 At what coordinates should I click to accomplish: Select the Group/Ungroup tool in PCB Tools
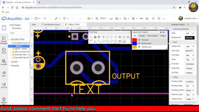click(120, 41)
